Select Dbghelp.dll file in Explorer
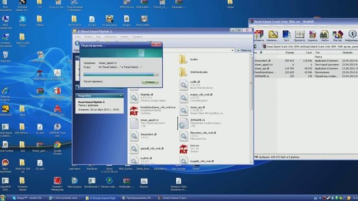This screenshot has height=201, width=358. [x=148, y=98]
